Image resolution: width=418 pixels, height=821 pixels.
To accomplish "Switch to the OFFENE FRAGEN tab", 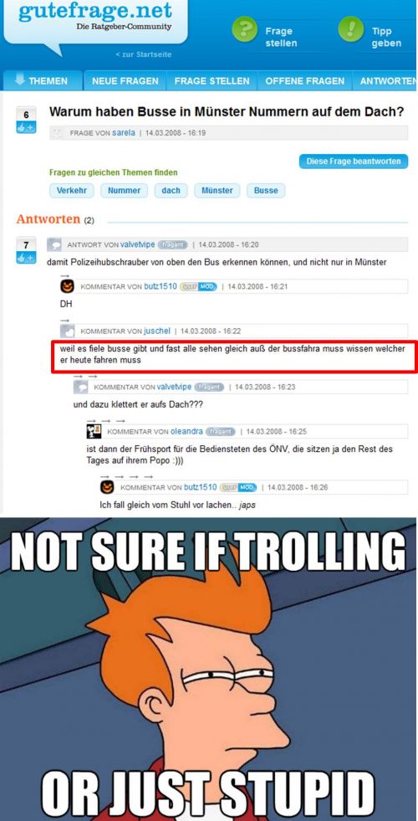I will tap(304, 81).
